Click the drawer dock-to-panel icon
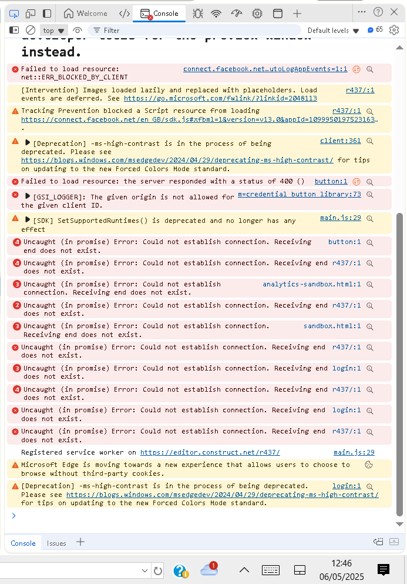407x584 pixels. (378, 542)
